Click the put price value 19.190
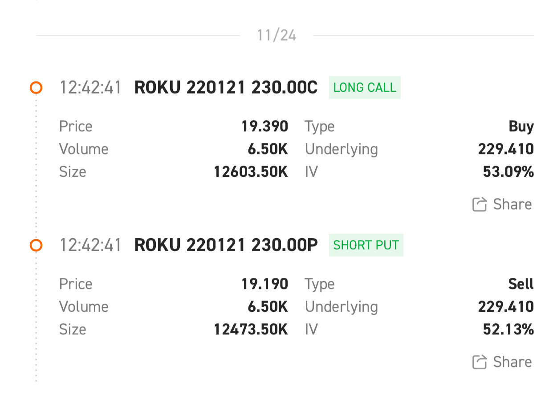The height and width of the screenshot is (395, 553). pyautogui.click(x=265, y=284)
